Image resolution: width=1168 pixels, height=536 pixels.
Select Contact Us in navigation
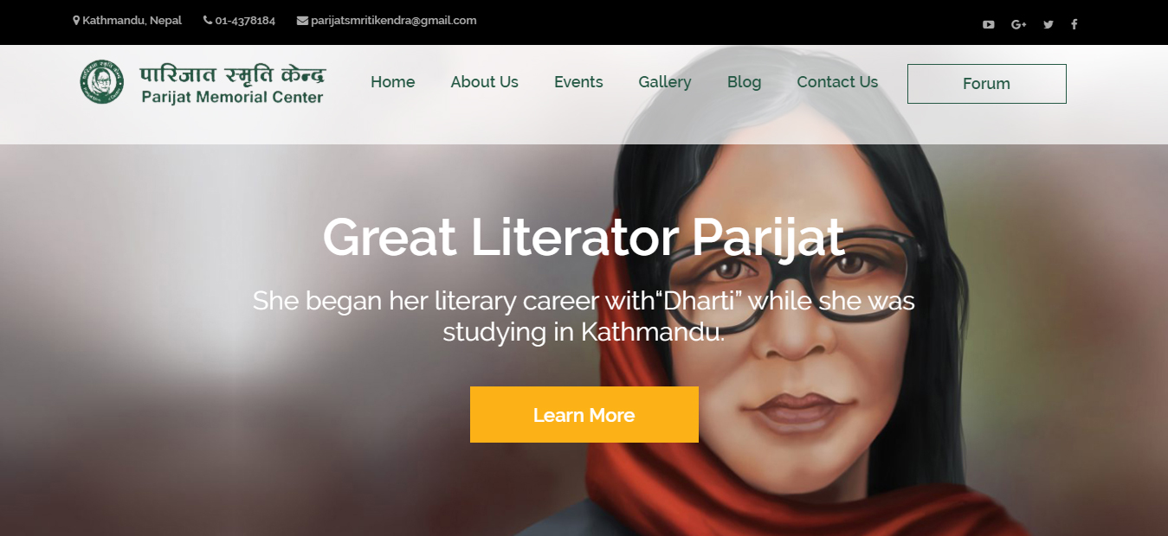(837, 82)
